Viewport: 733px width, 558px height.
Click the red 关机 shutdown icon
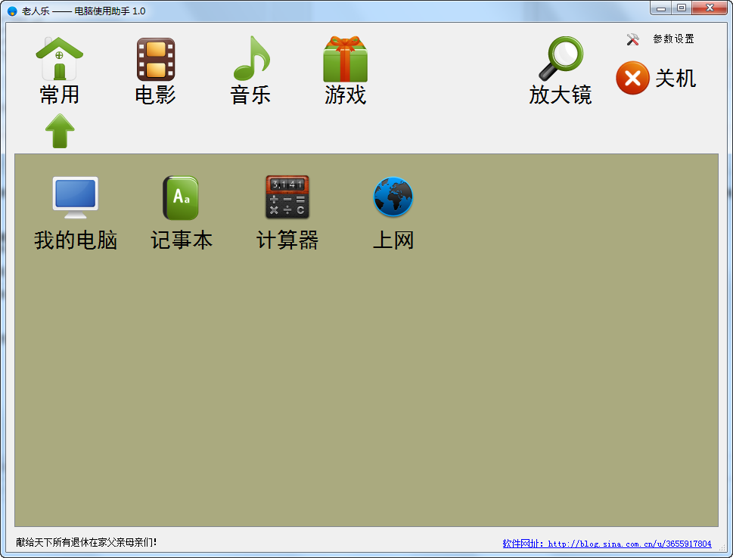(632, 78)
